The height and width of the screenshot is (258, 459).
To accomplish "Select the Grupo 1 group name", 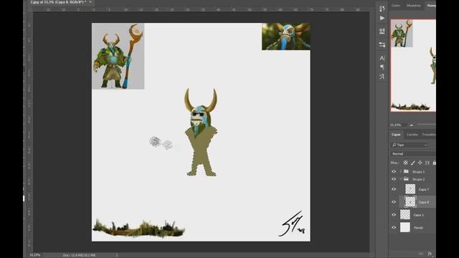I will (418, 172).
